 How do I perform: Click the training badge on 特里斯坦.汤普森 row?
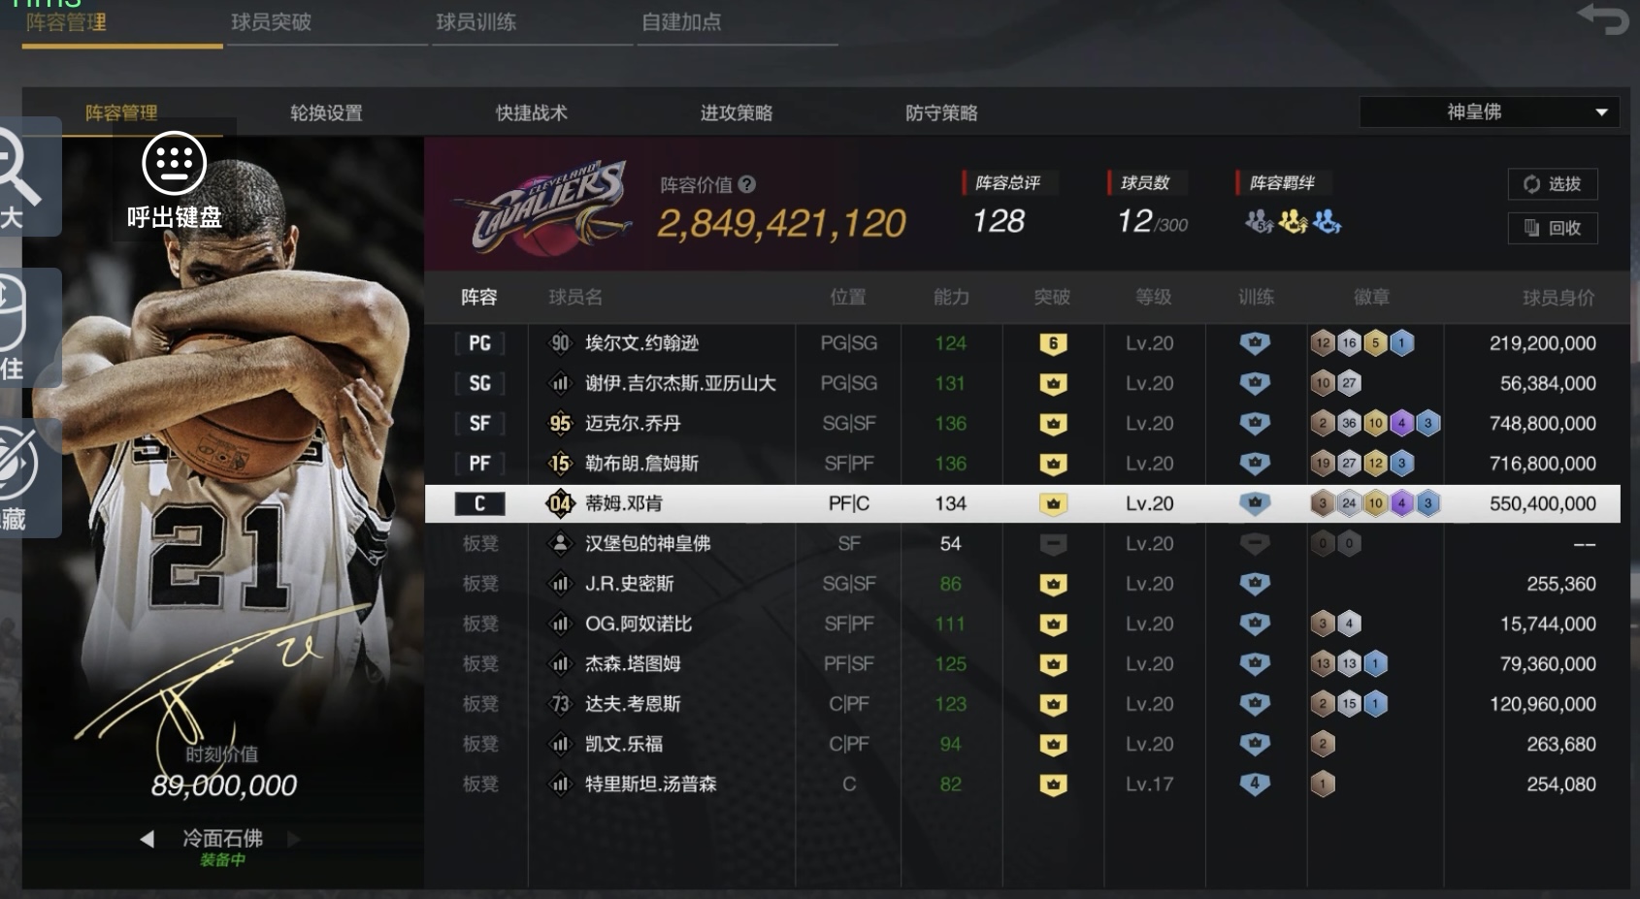1255,784
